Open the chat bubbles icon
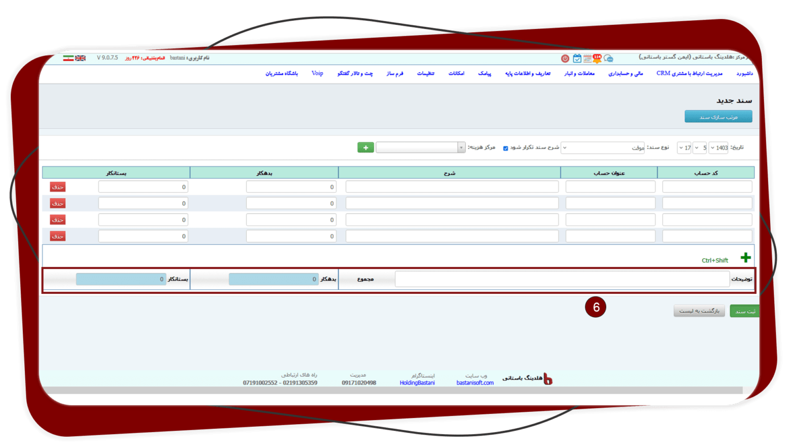 [x=609, y=58]
